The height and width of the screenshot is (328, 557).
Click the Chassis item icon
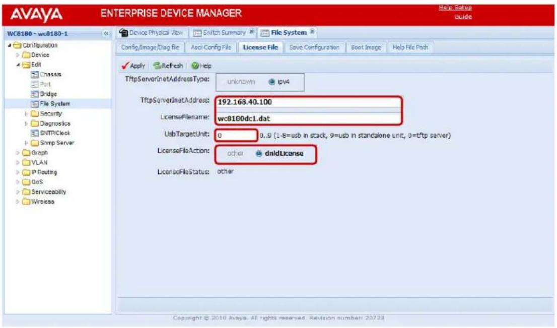tap(34, 75)
